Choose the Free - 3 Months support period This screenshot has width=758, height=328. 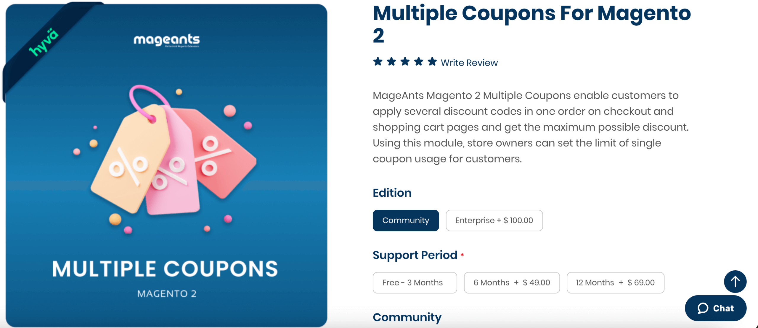(x=415, y=282)
